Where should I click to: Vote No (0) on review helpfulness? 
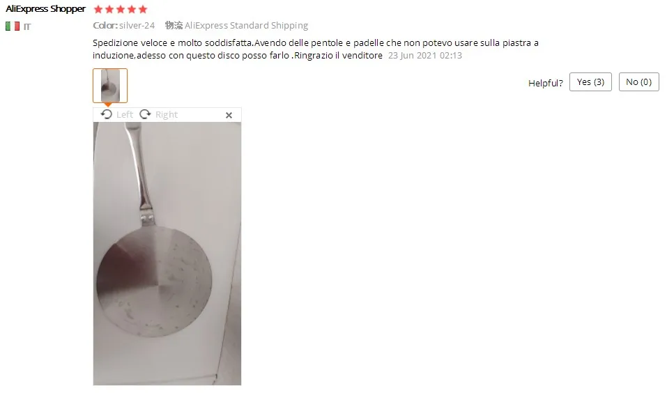click(639, 82)
